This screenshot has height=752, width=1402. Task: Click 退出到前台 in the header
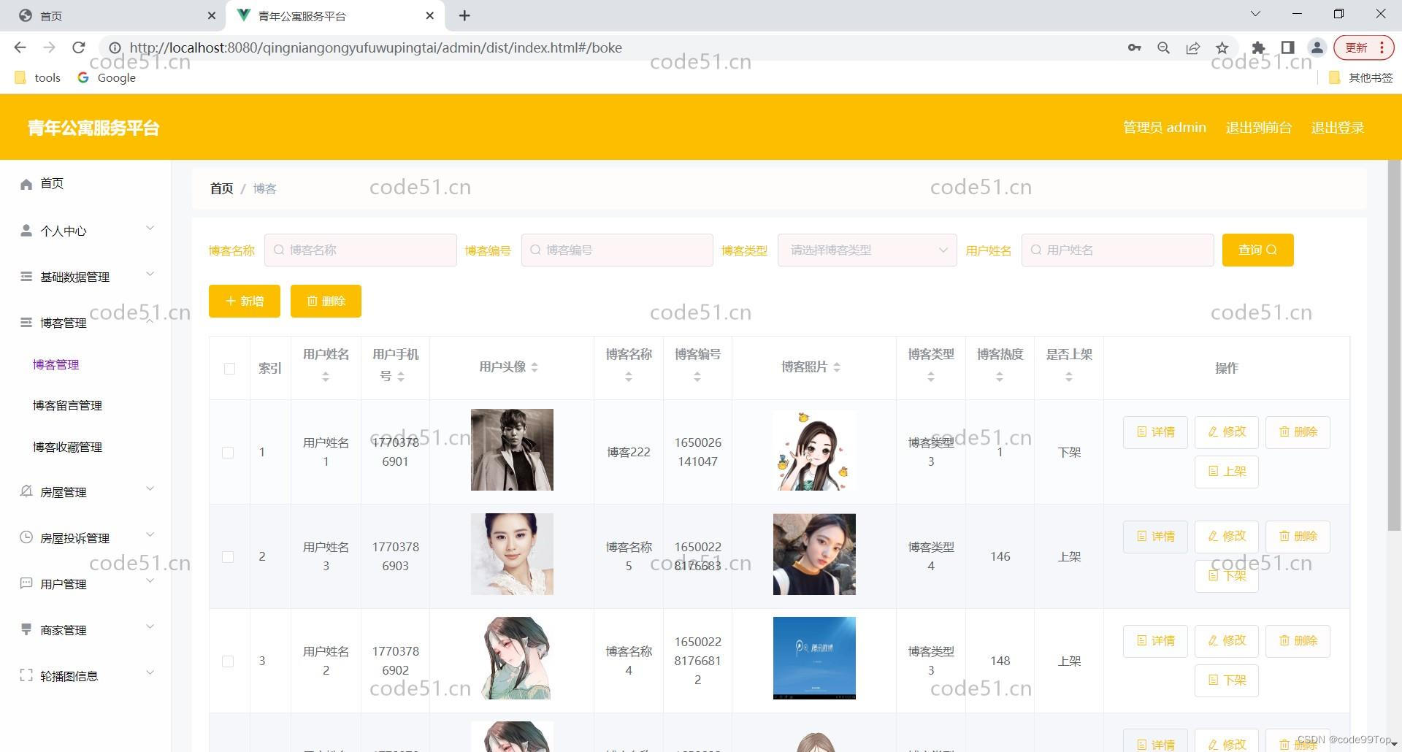(1259, 128)
